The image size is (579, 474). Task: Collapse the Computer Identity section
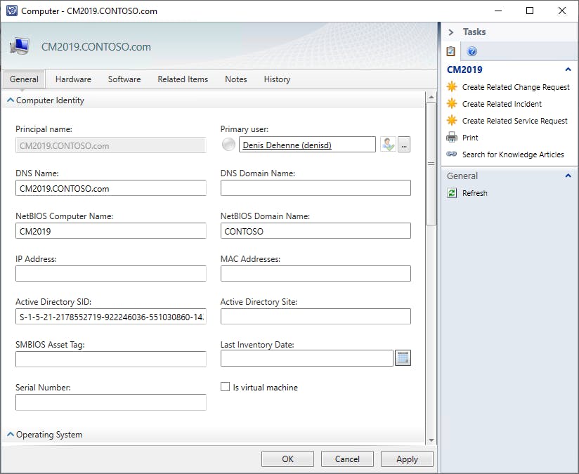pos(11,100)
